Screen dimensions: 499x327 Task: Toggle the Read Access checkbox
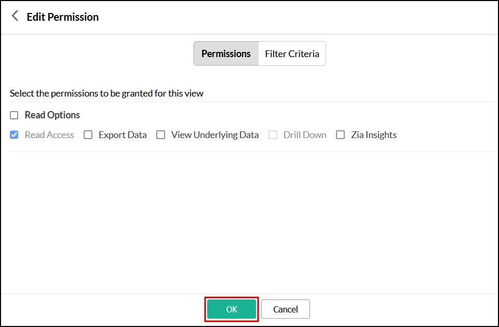[x=14, y=135]
